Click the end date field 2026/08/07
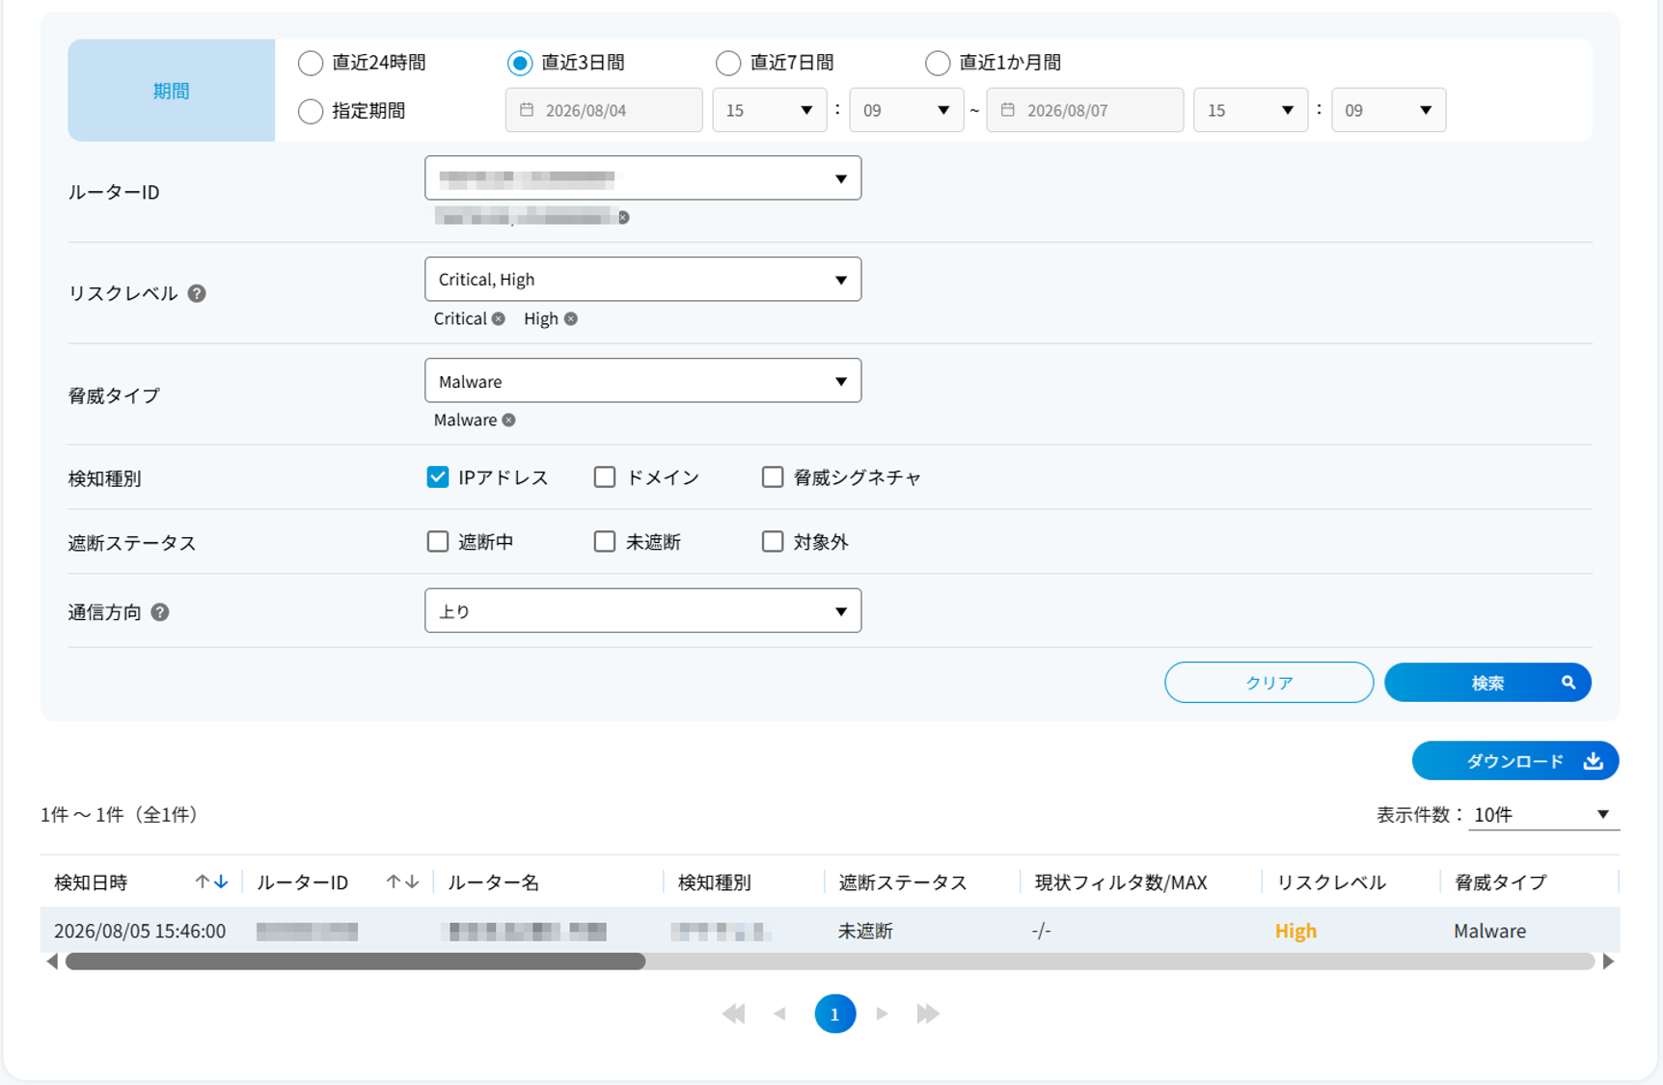 1085,110
